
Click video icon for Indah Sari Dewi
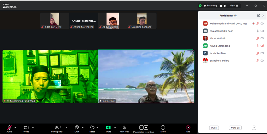(x=262, y=53)
